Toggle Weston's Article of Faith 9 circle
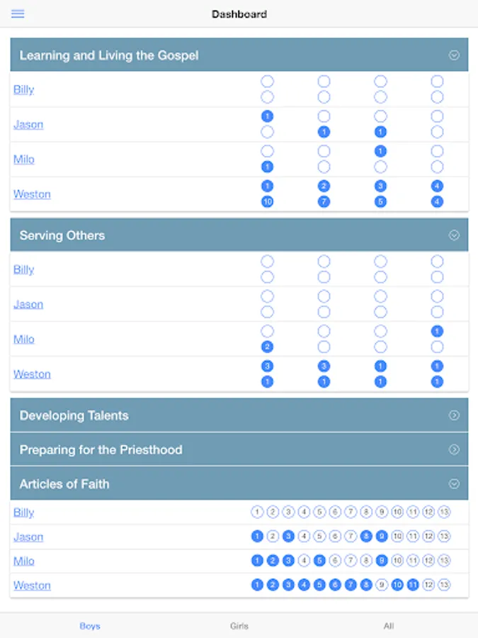This screenshot has height=638, width=478. click(382, 585)
